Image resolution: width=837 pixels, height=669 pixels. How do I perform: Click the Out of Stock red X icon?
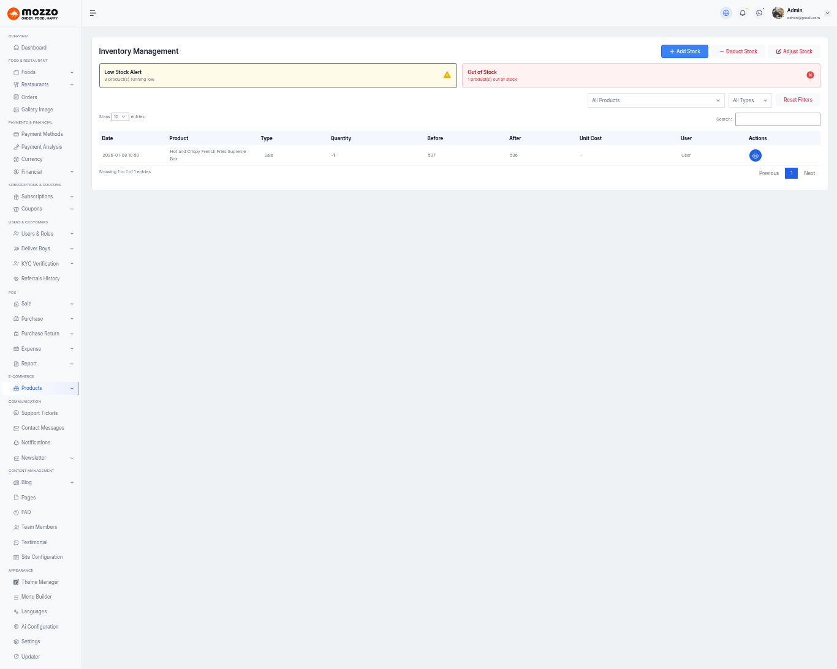click(x=810, y=75)
